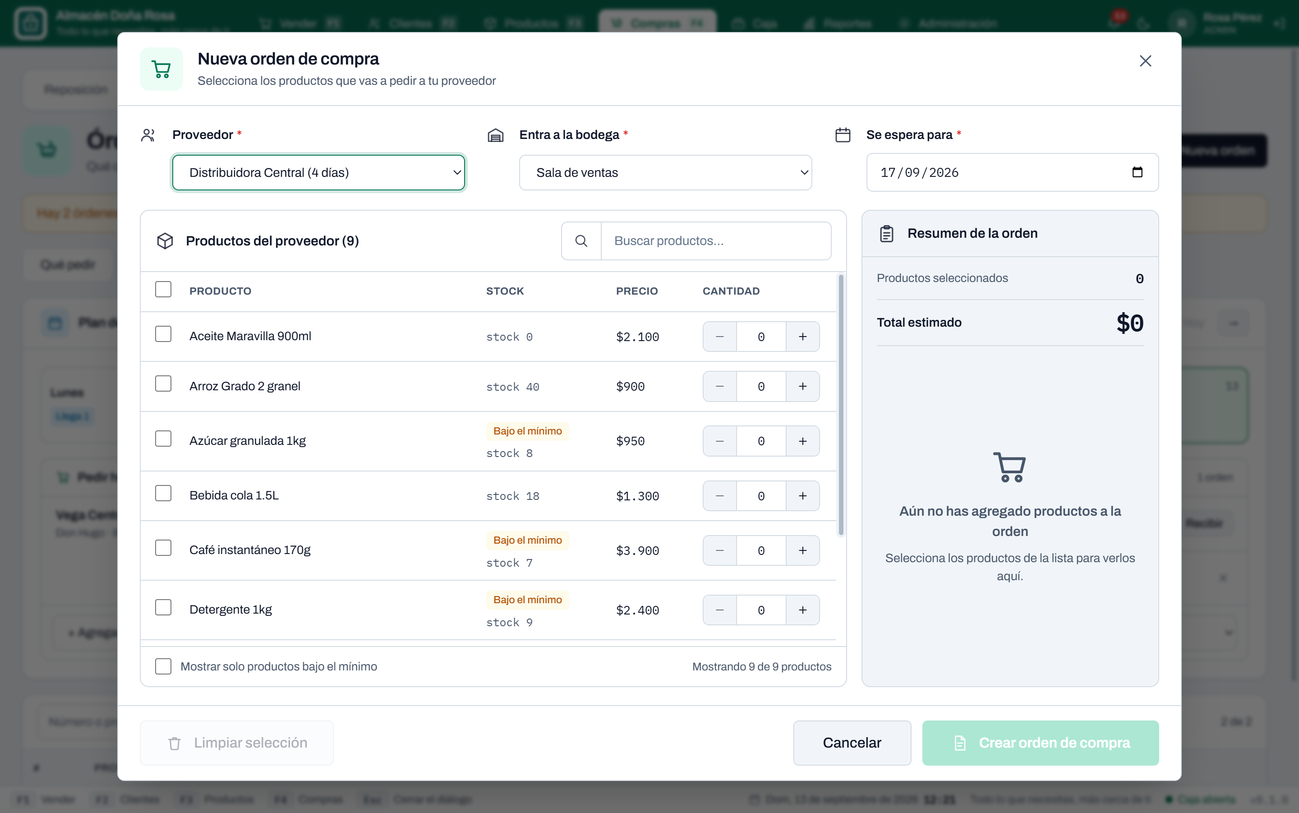Add one unit of Café instantáneo 170g
Screen dimensions: 1299x813
(x=802, y=550)
